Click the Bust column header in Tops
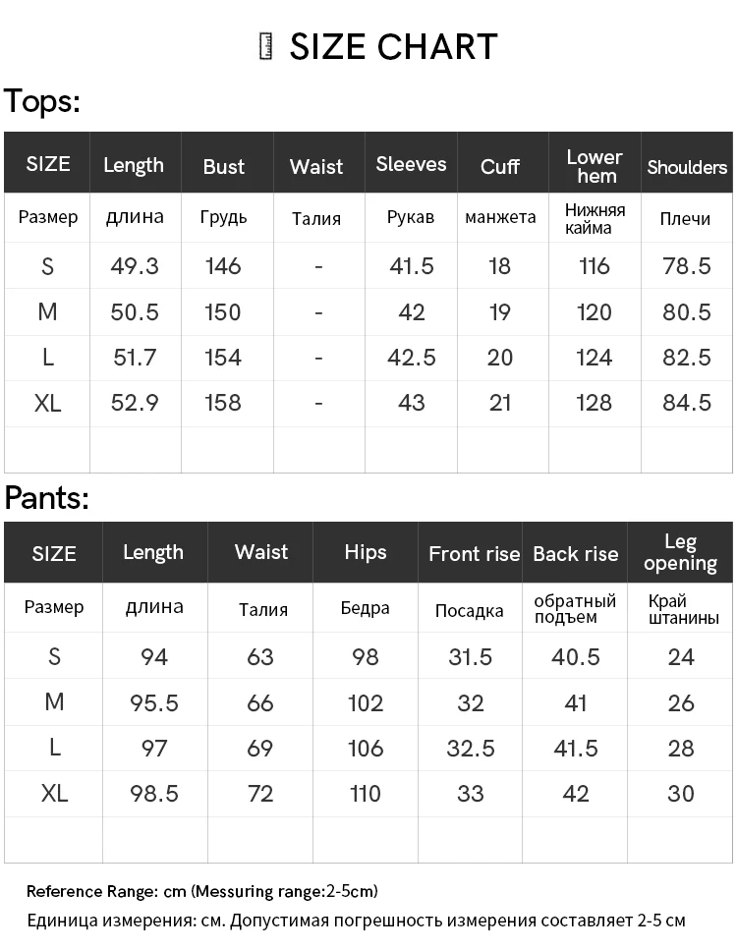This screenshot has height=950, width=737. pyautogui.click(x=224, y=167)
